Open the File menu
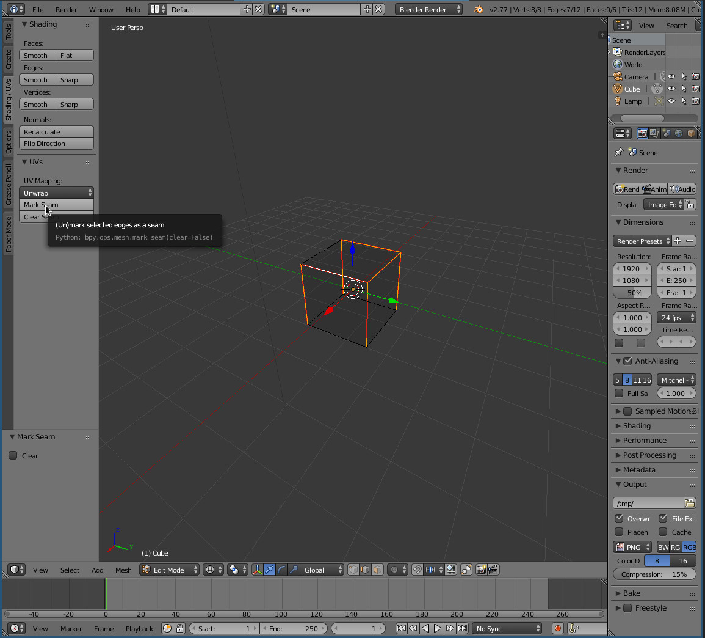The image size is (705, 638). click(x=38, y=9)
